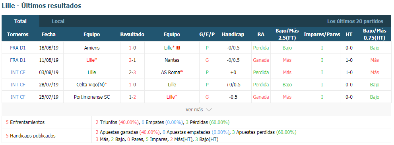
Task: Select the Total tab
Action: point(20,21)
